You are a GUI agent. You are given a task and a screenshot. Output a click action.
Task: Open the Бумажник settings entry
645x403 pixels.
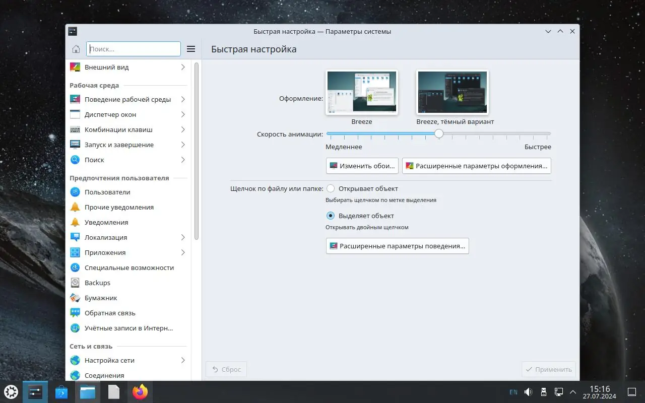[128, 298]
